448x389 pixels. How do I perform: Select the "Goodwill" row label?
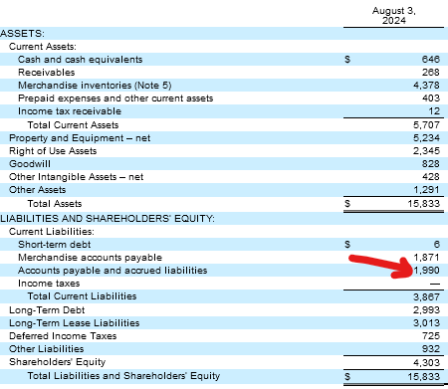click(x=30, y=164)
